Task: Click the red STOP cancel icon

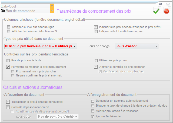Action: pyautogui.click(x=167, y=11)
